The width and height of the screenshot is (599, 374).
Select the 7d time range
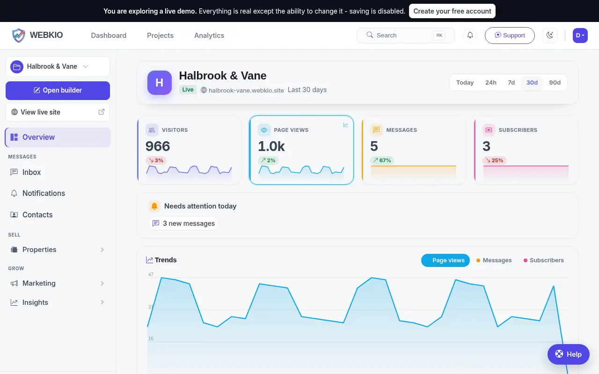tap(511, 83)
